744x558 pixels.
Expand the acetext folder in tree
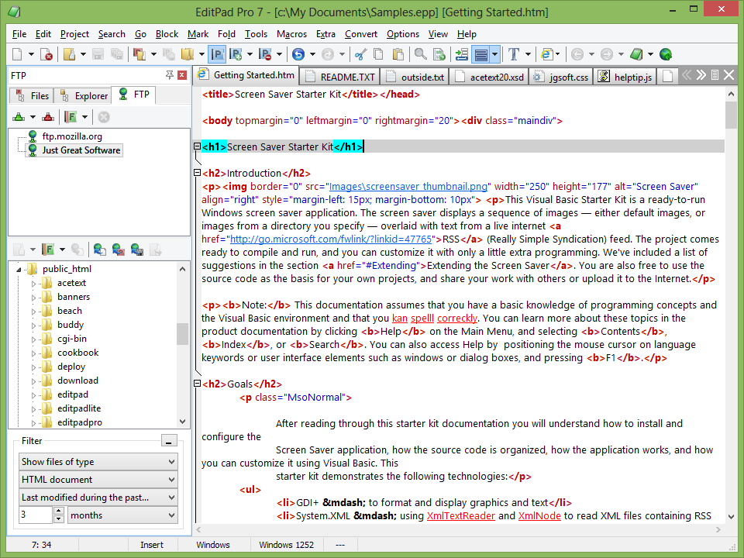coord(33,283)
